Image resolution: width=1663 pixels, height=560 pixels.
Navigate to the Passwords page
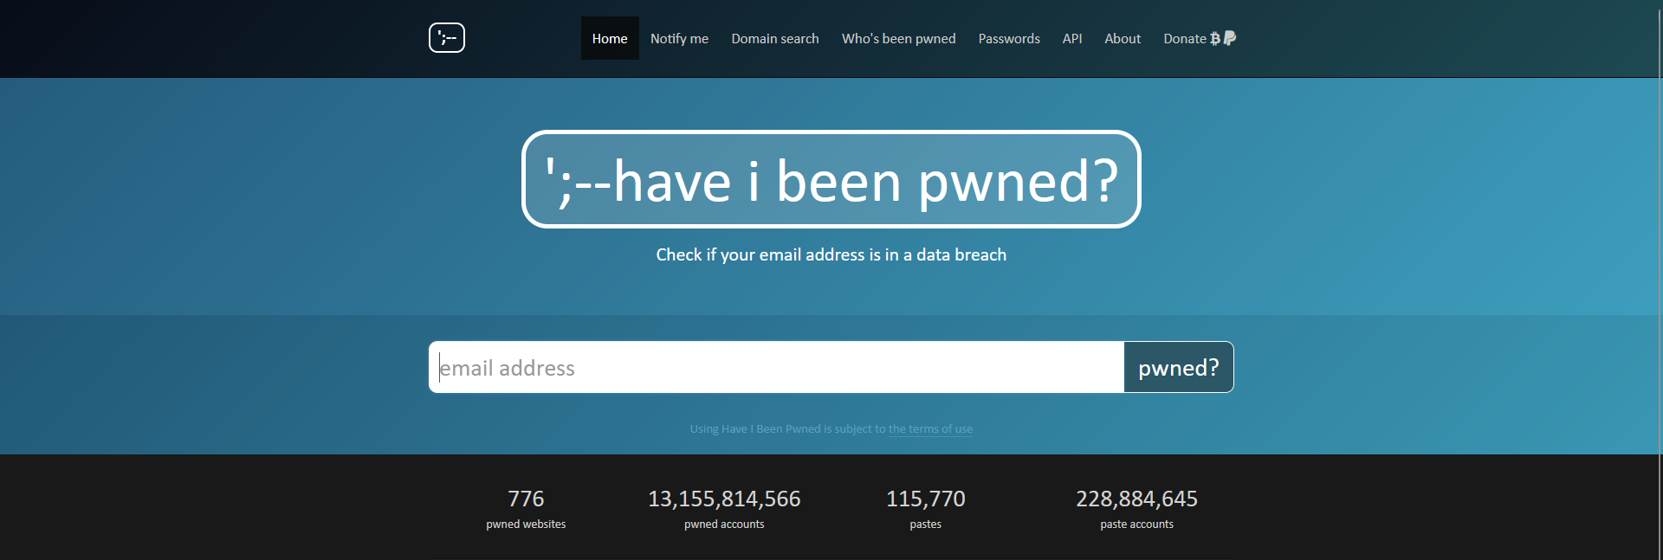(x=1009, y=38)
